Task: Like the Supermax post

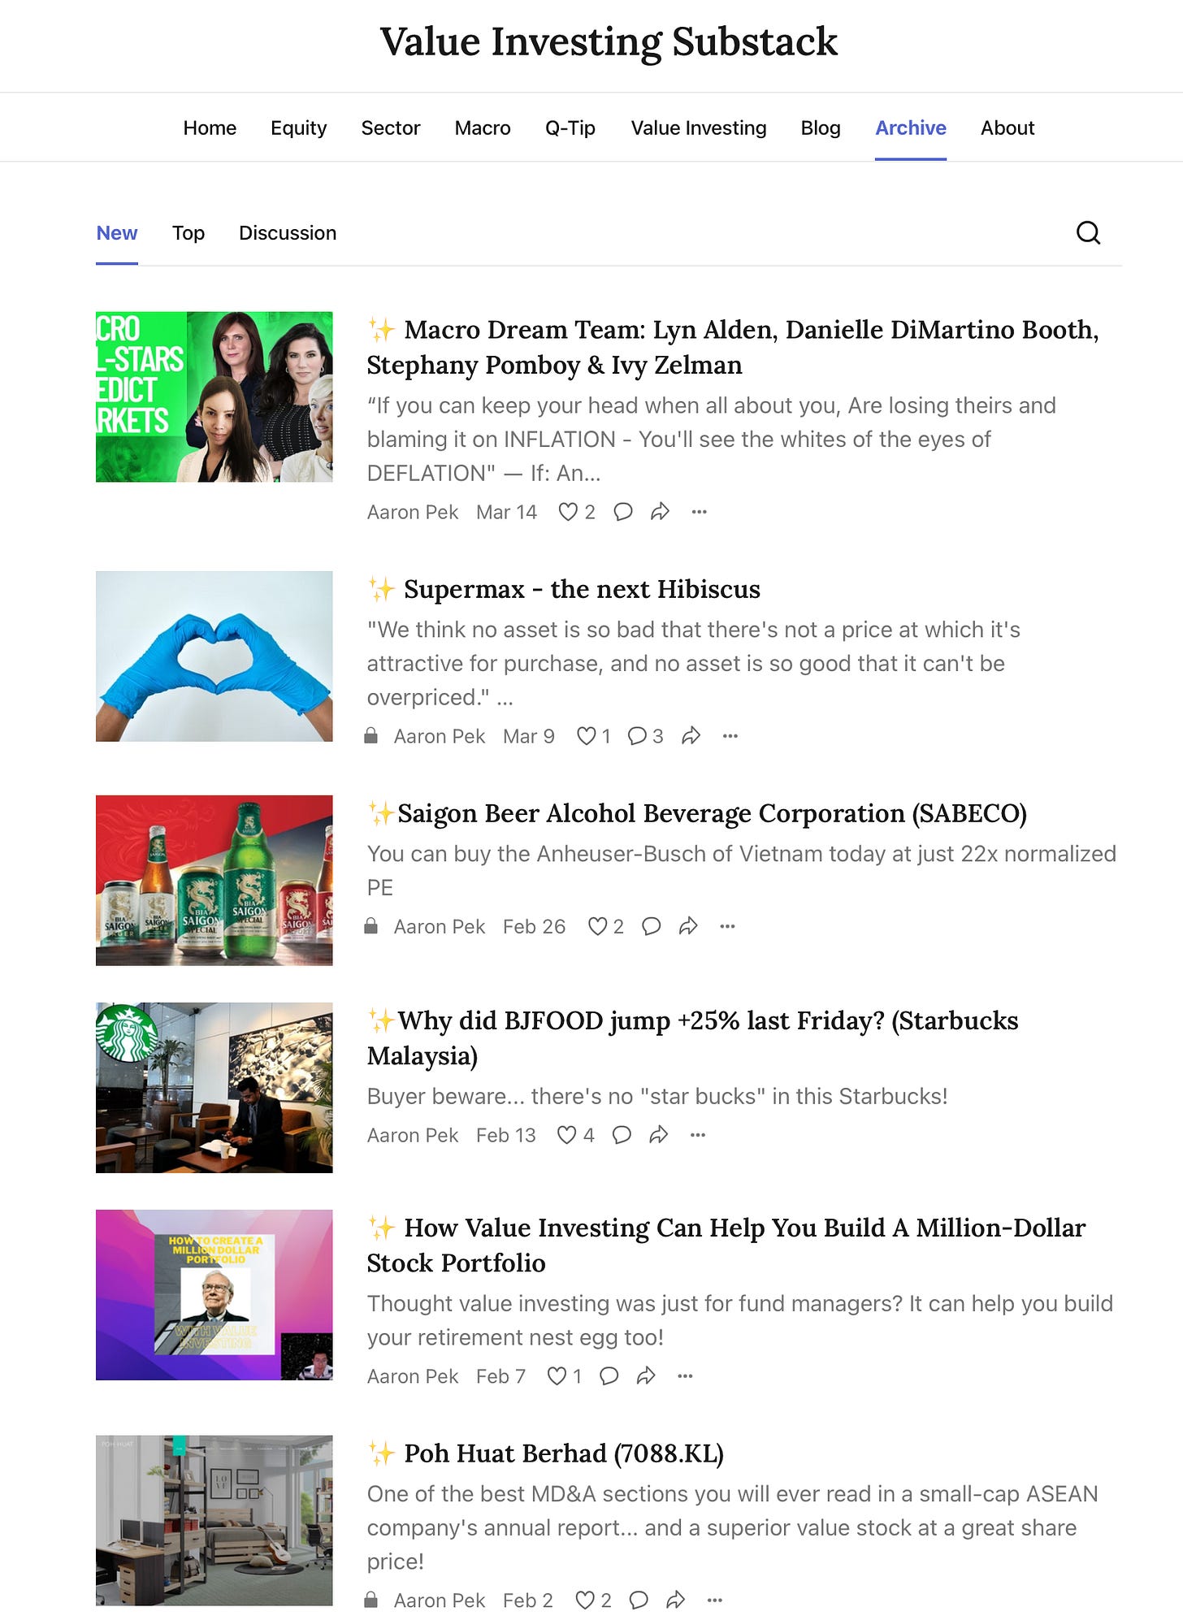Action: 594,736
